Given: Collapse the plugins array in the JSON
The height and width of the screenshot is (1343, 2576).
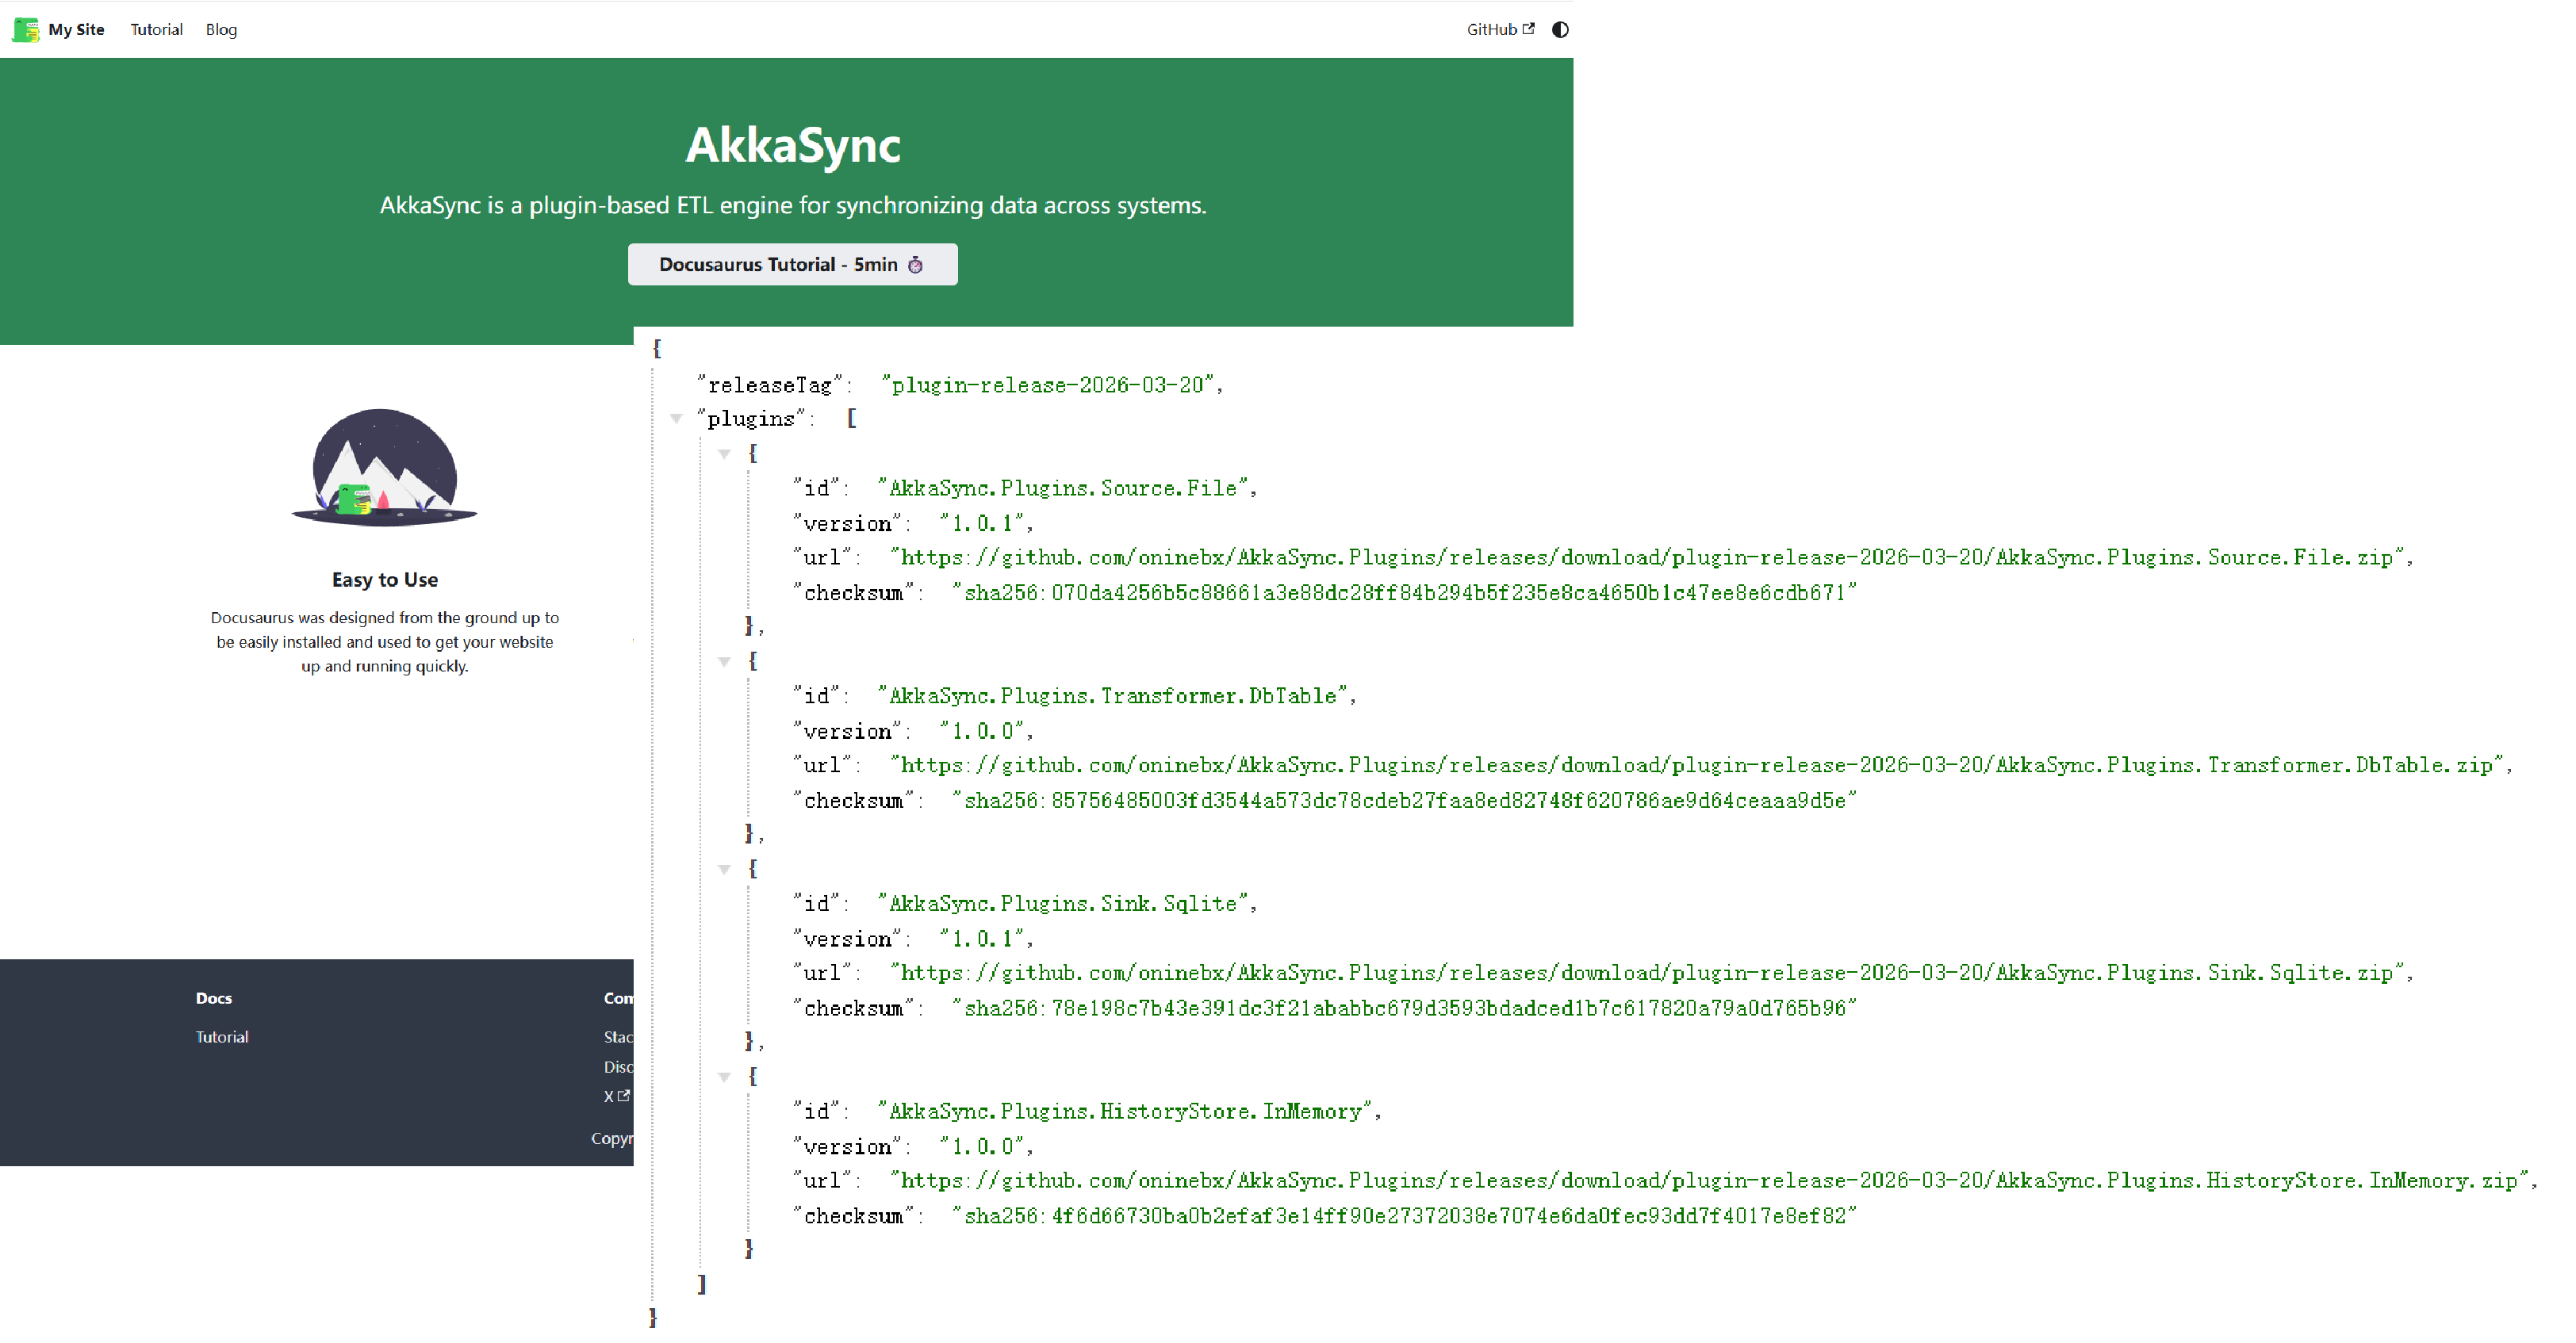Looking at the screenshot, I should coord(678,419).
